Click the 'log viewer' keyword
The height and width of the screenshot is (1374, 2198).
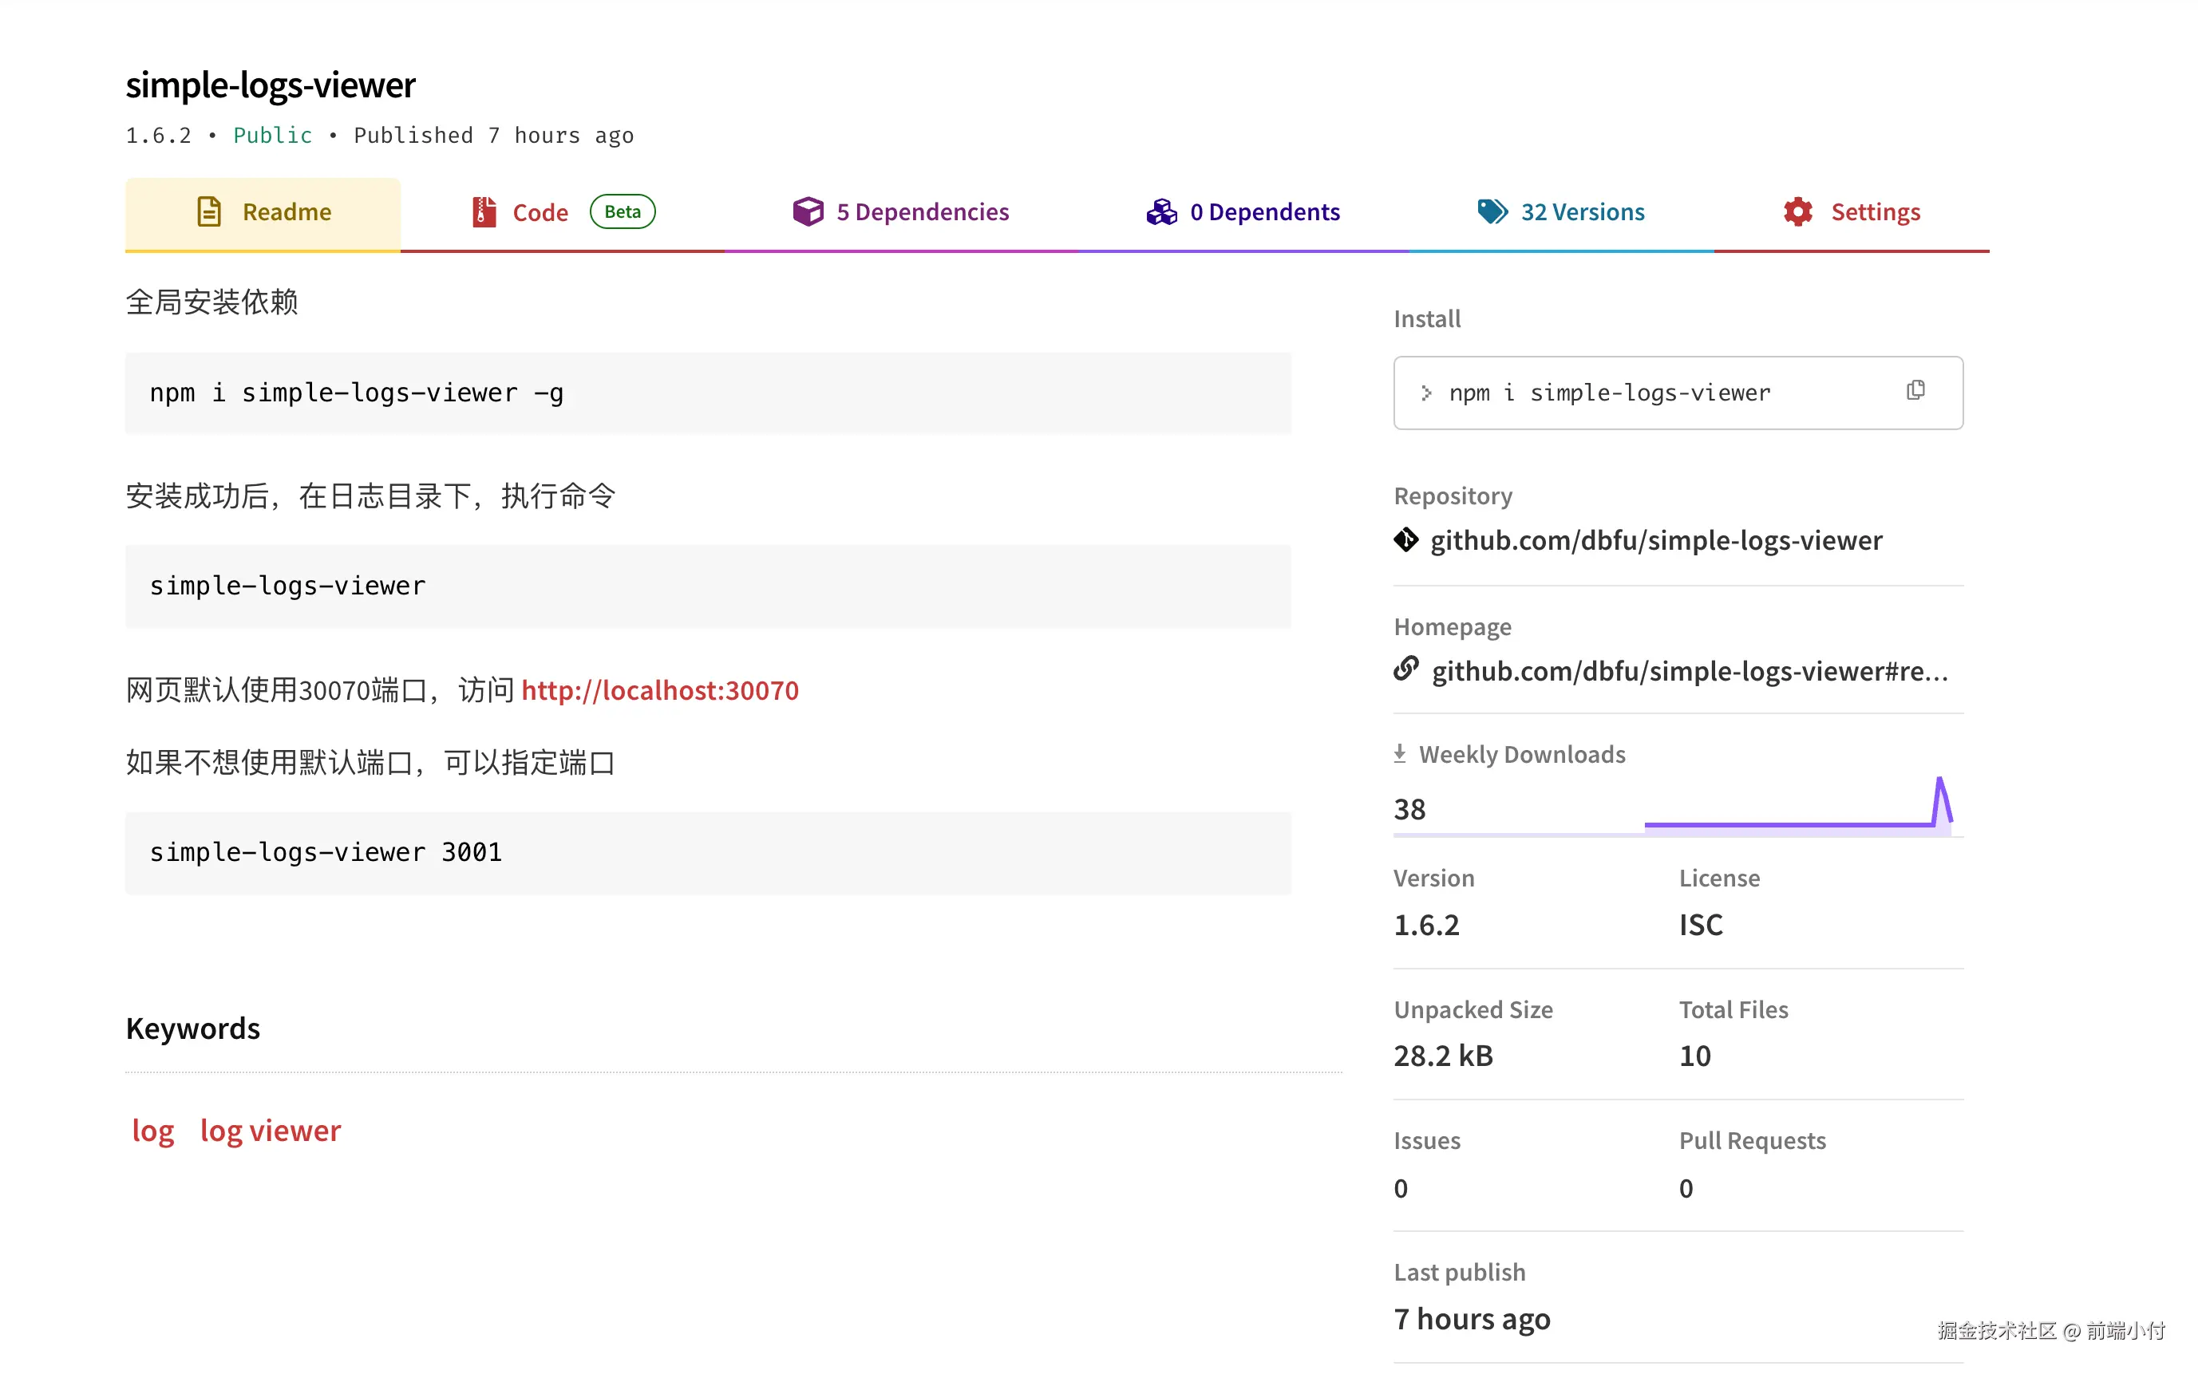tap(270, 1130)
